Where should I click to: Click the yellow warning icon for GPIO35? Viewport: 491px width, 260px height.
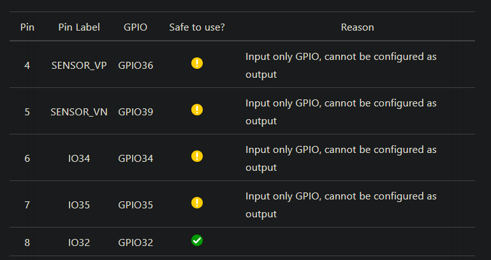(x=197, y=203)
